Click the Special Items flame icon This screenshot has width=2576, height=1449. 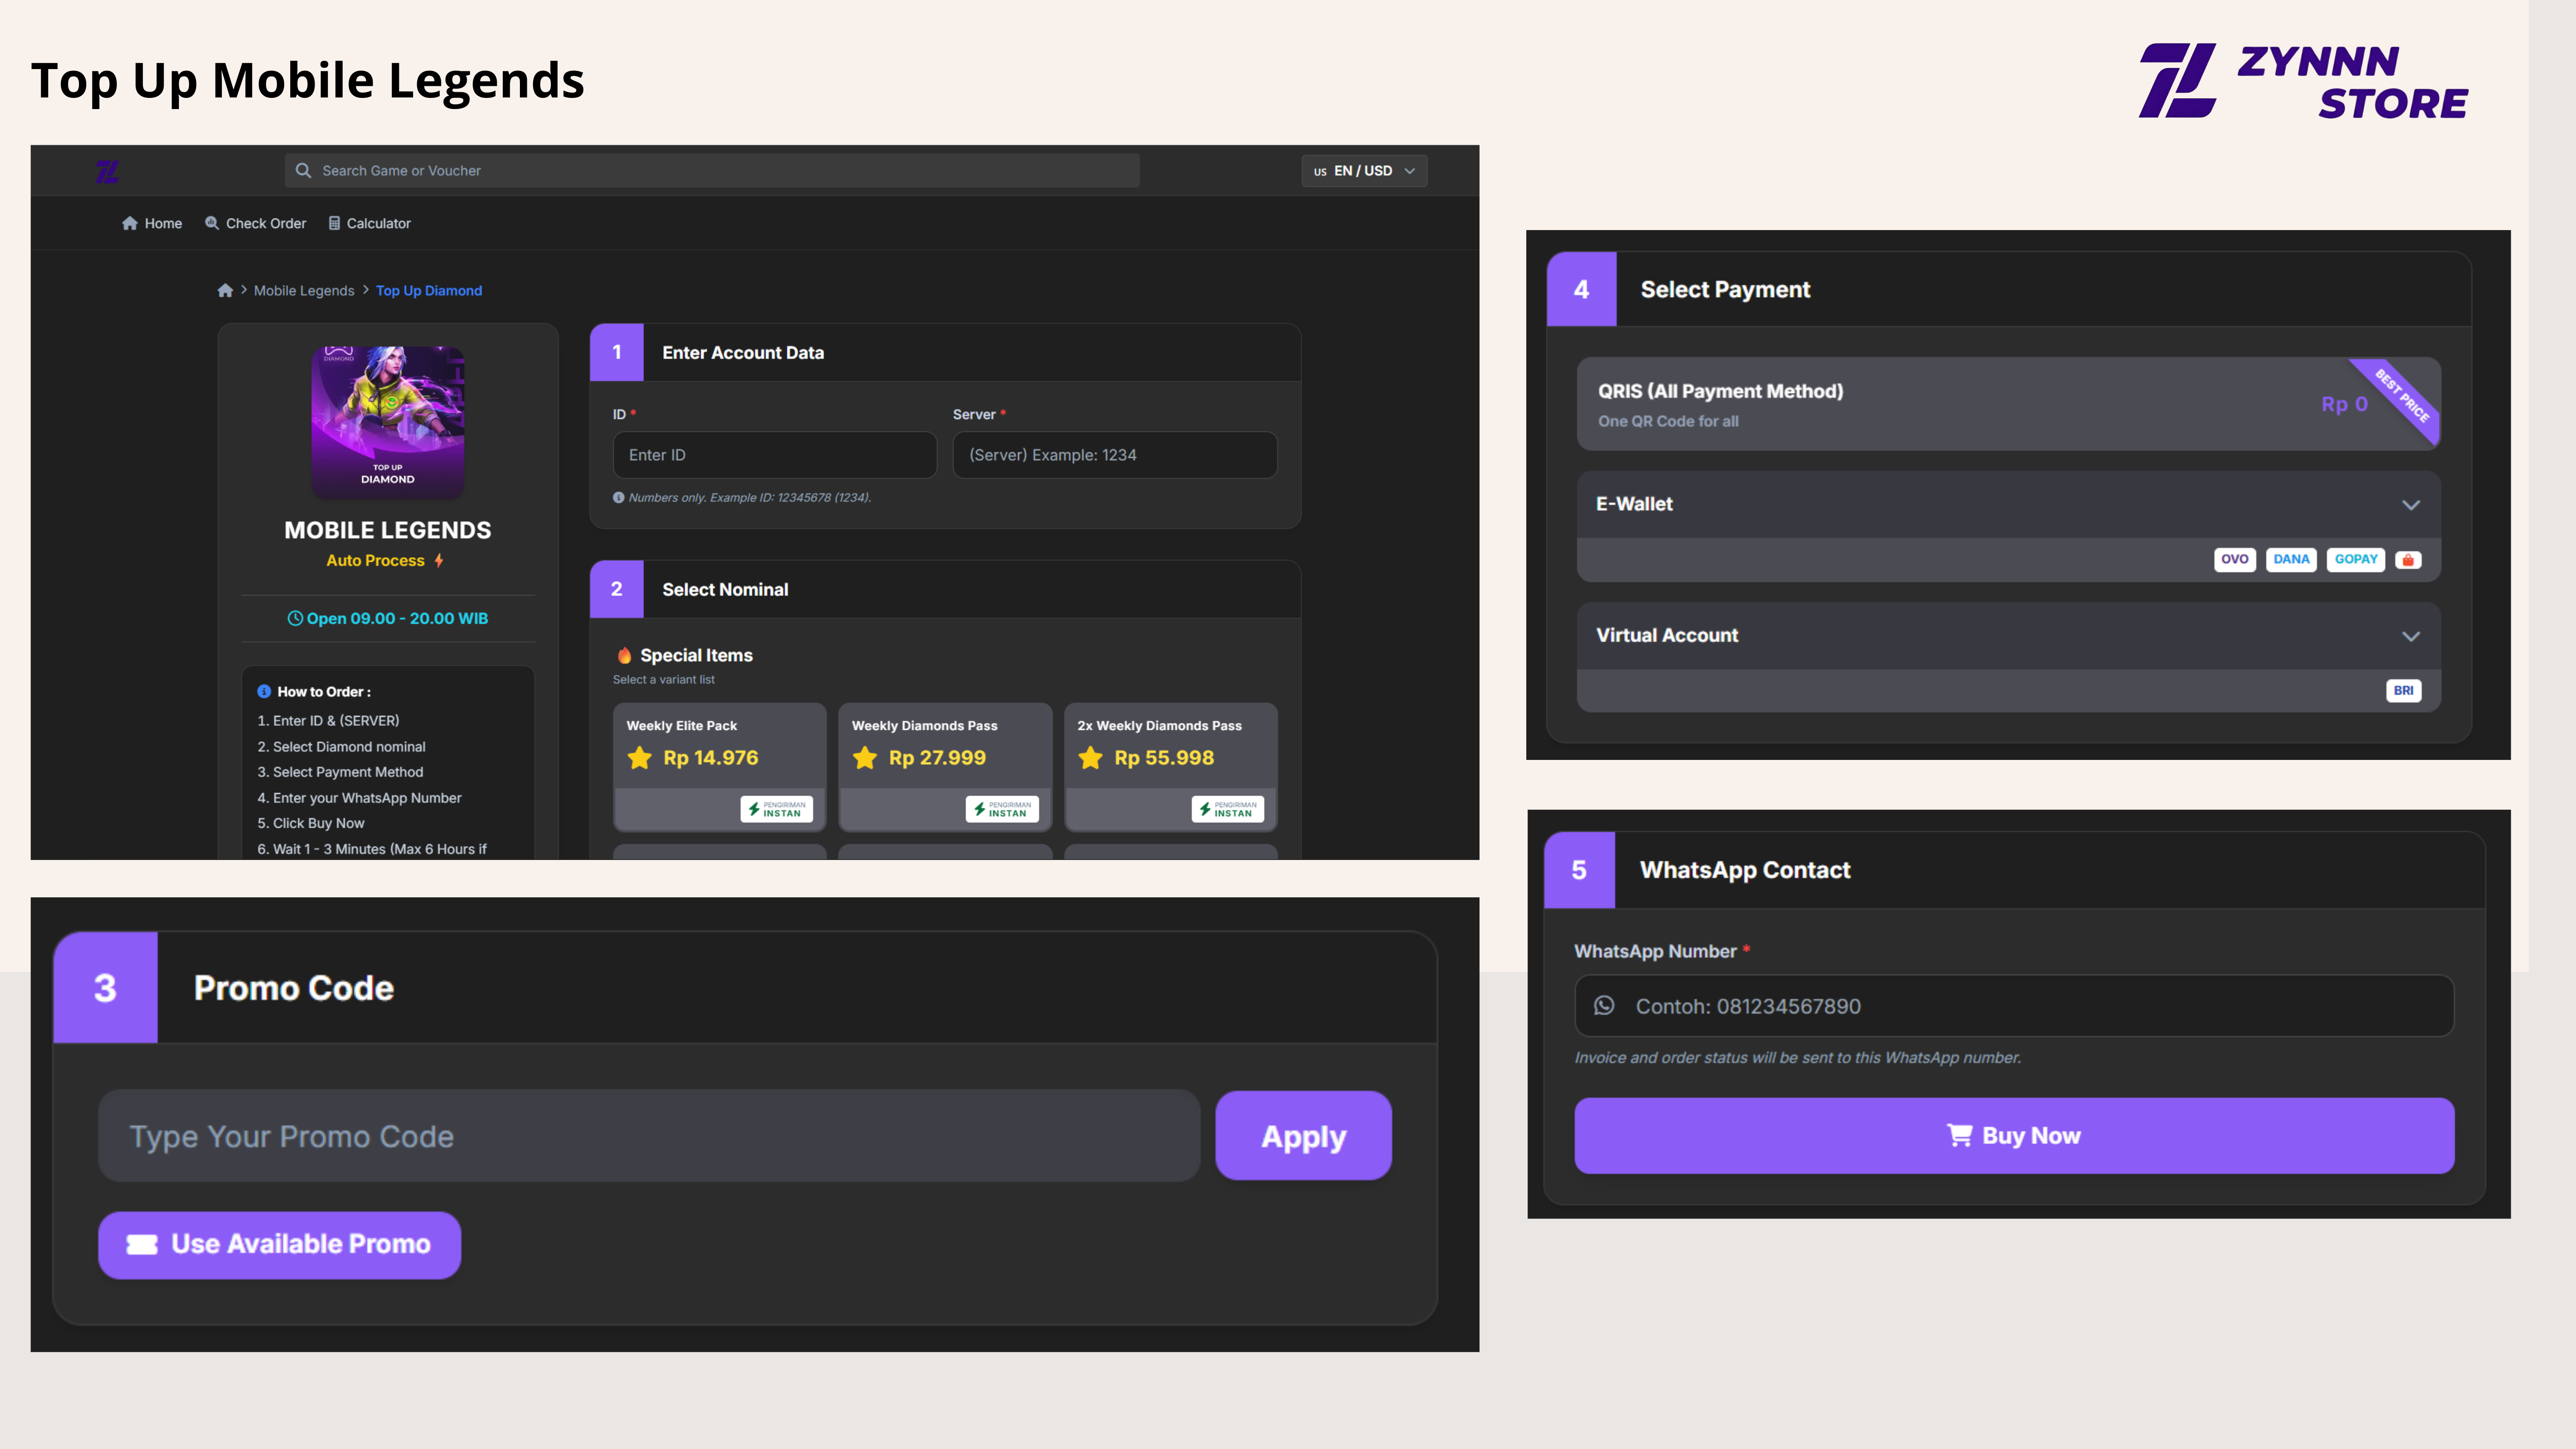pos(624,656)
